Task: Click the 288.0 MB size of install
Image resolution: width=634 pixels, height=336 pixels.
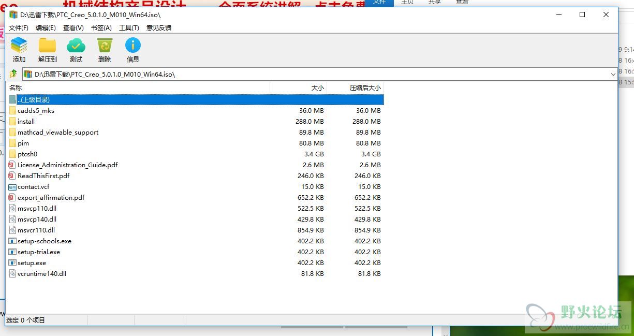Action: click(310, 121)
